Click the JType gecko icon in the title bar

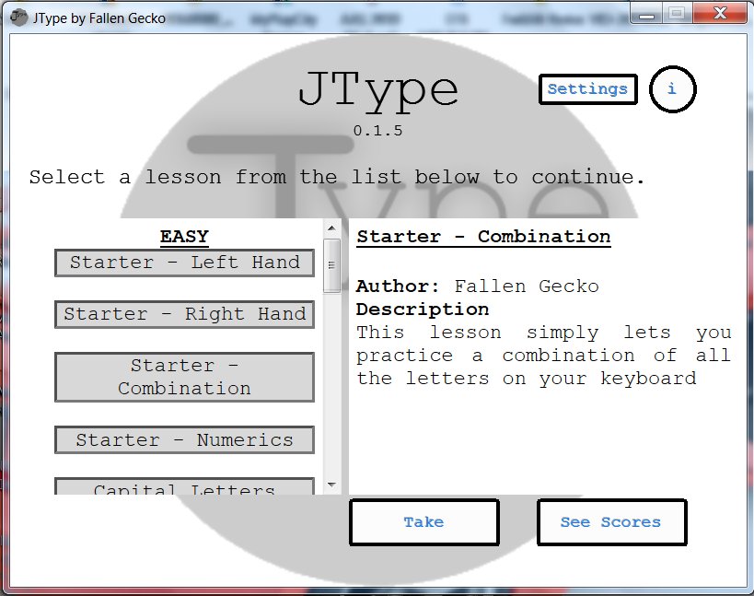[x=19, y=17]
